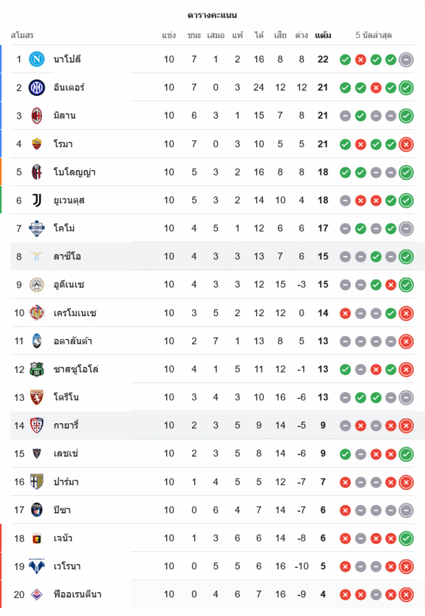Viewport: 425px width, 616px height.
Task: Click the Genoa crest icon
Action: [37, 538]
